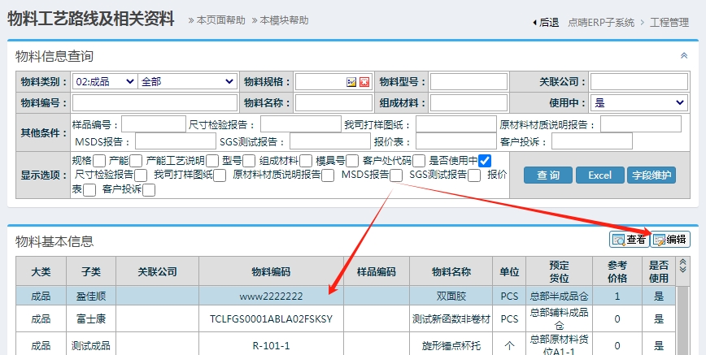706x355 pixels.
Task: Click the 查询 search button
Action: pos(548,175)
